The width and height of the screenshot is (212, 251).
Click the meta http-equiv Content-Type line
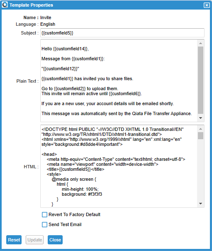tap(116, 159)
